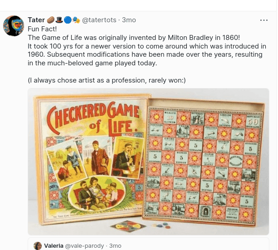
Task: Click the game tokens pictured beside the spinner
Action: 161,225
